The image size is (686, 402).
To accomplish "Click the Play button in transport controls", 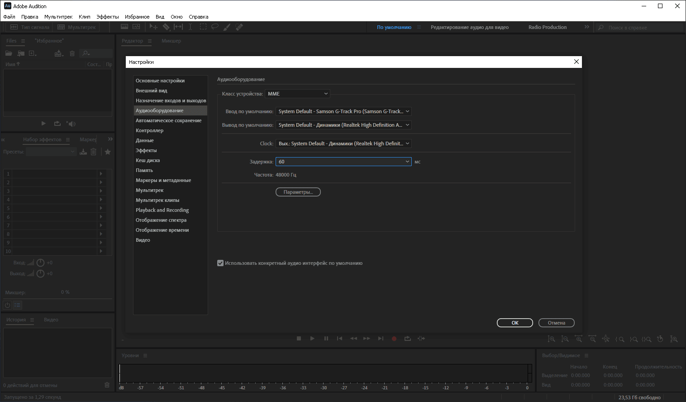I will pos(312,339).
